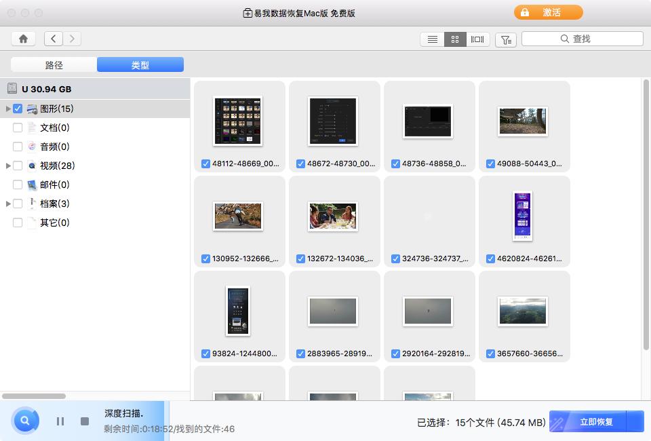The height and width of the screenshot is (441, 651).
Task: Click the 激活 activation button
Action: coord(548,12)
